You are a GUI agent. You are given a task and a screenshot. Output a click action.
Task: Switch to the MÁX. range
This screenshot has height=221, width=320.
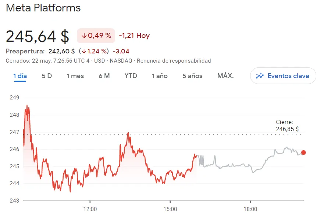pyautogui.click(x=225, y=76)
